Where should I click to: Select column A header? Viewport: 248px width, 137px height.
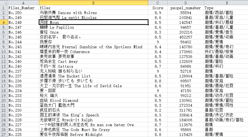point(24,3)
